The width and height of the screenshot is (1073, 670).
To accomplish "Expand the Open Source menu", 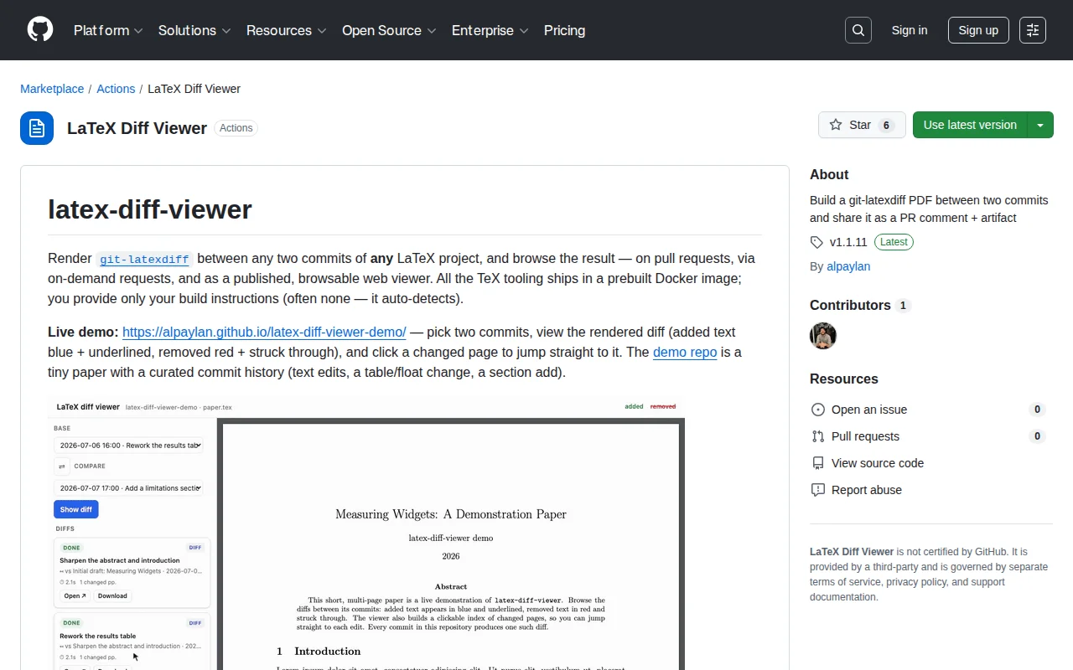I will tap(389, 30).
